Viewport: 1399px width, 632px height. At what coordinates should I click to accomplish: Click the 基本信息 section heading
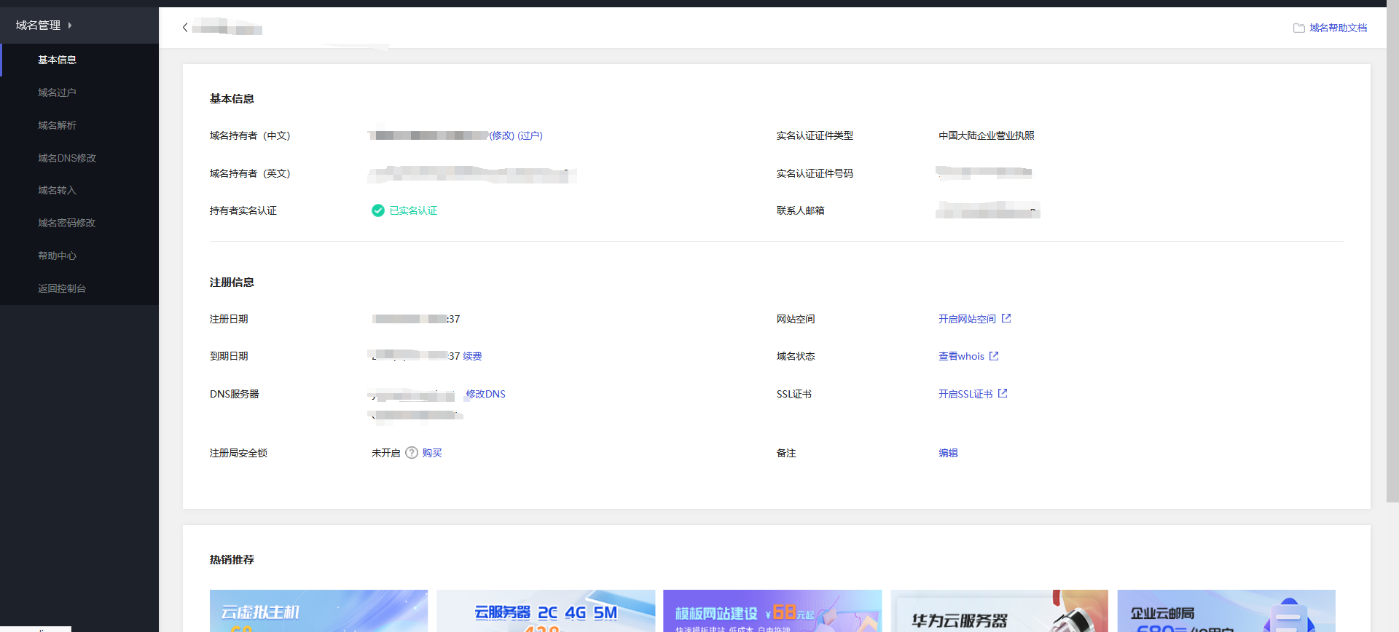[232, 98]
